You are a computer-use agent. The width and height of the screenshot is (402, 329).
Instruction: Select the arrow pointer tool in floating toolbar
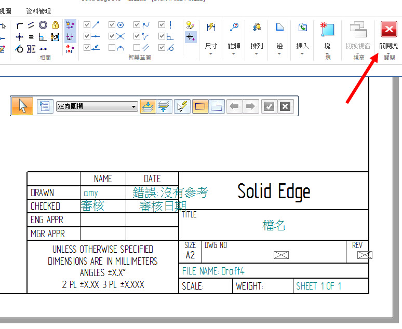[x=23, y=106]
